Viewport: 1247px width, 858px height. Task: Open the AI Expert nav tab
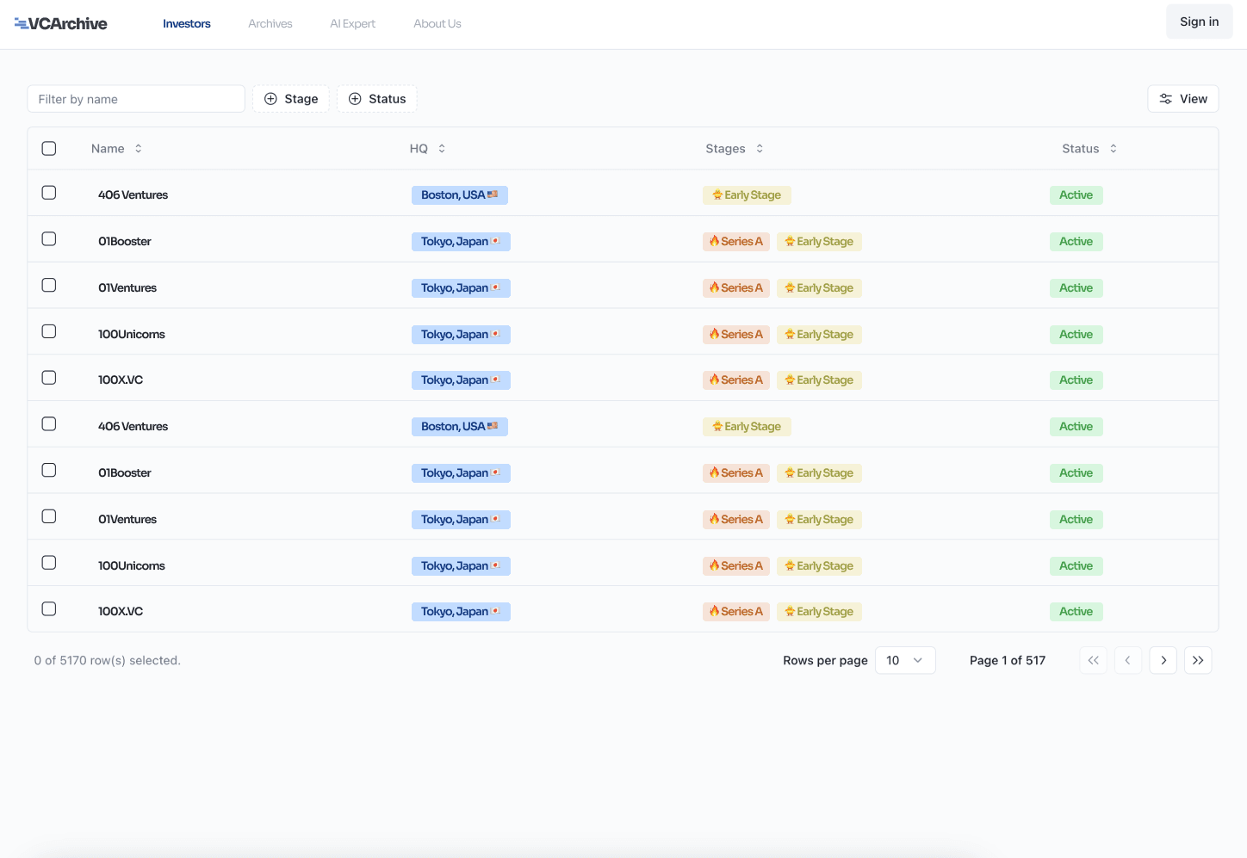pos(353,24)
